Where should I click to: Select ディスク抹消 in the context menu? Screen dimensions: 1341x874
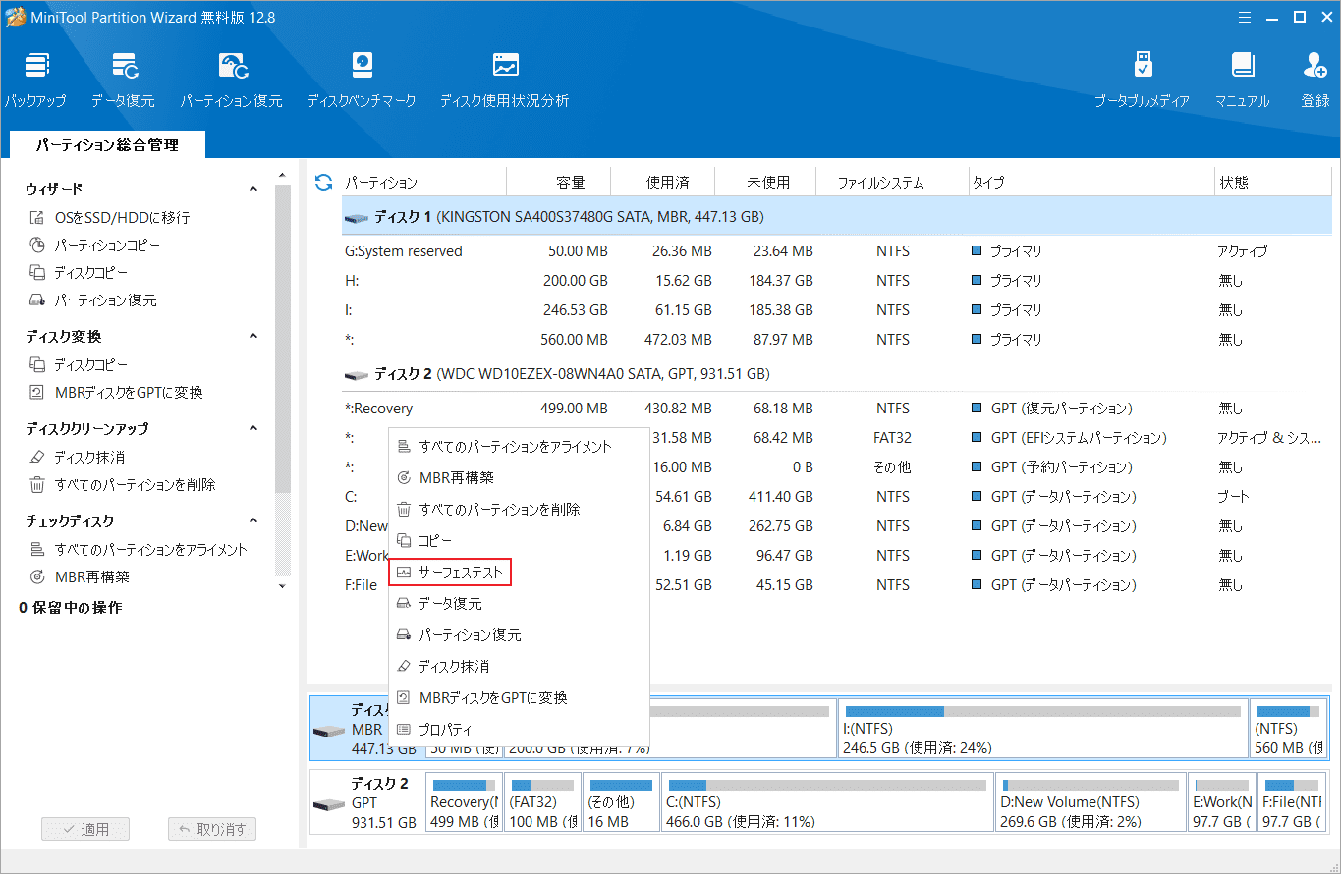click(519, 666)
